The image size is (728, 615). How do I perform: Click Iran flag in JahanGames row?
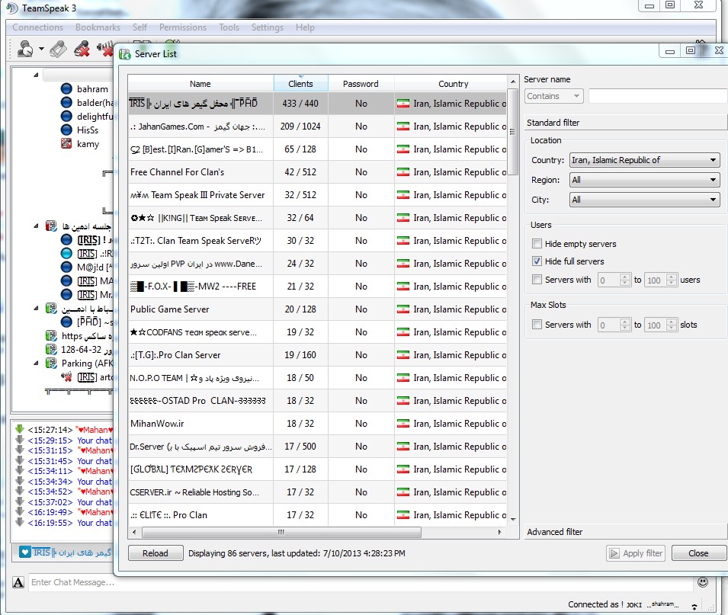pos(403,127)
